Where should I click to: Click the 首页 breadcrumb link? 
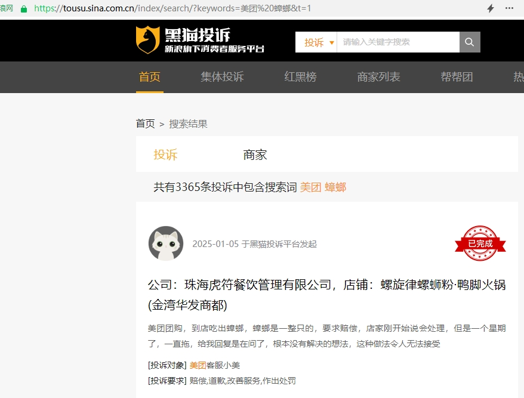tap(146, 124)
